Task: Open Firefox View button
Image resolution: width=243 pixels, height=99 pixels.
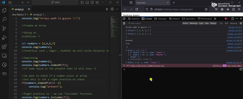Action: coord(131,3)
